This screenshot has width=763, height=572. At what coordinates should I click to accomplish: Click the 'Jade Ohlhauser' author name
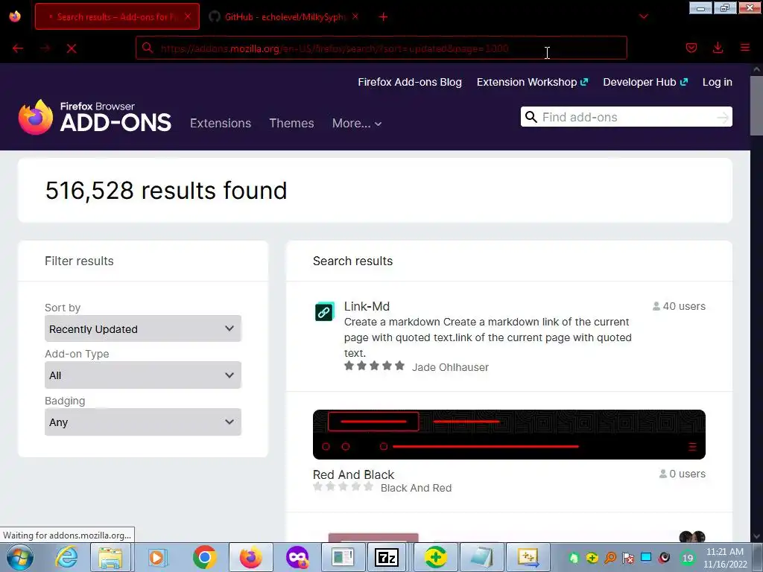tap(450, 367)
